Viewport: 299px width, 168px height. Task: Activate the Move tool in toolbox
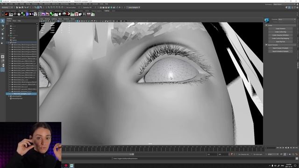tap(2, 34)
